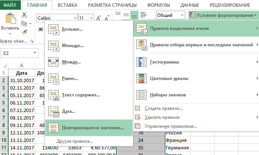Image resolution: width=259 pixels, height=155 pixels.
Task: Choose the Равно... rule
Action: (89, 78)
